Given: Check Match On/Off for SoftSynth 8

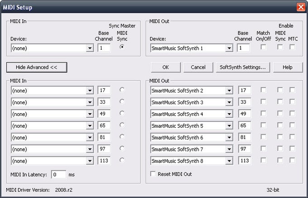Looking at the screenshot, I should click(x=264, y=160).
